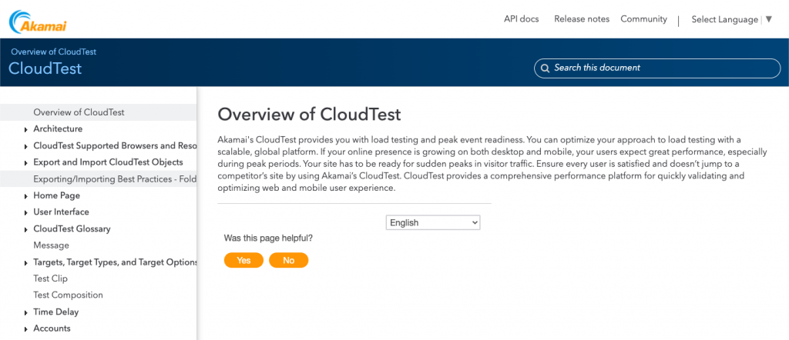
Task: Expand the Architecture tree arrow
Action: [x=25, y=130]
